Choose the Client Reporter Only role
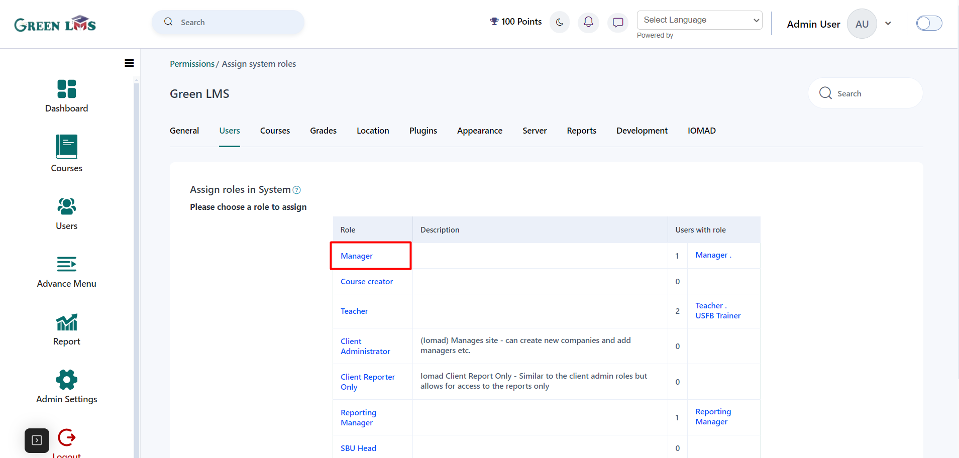 (368, 382)
